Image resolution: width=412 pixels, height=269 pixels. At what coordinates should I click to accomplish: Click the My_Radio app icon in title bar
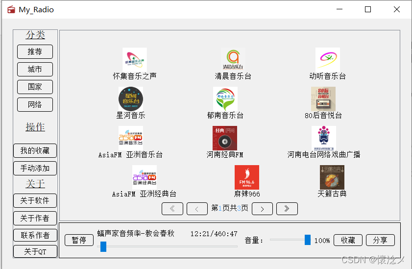pos(11,9)
